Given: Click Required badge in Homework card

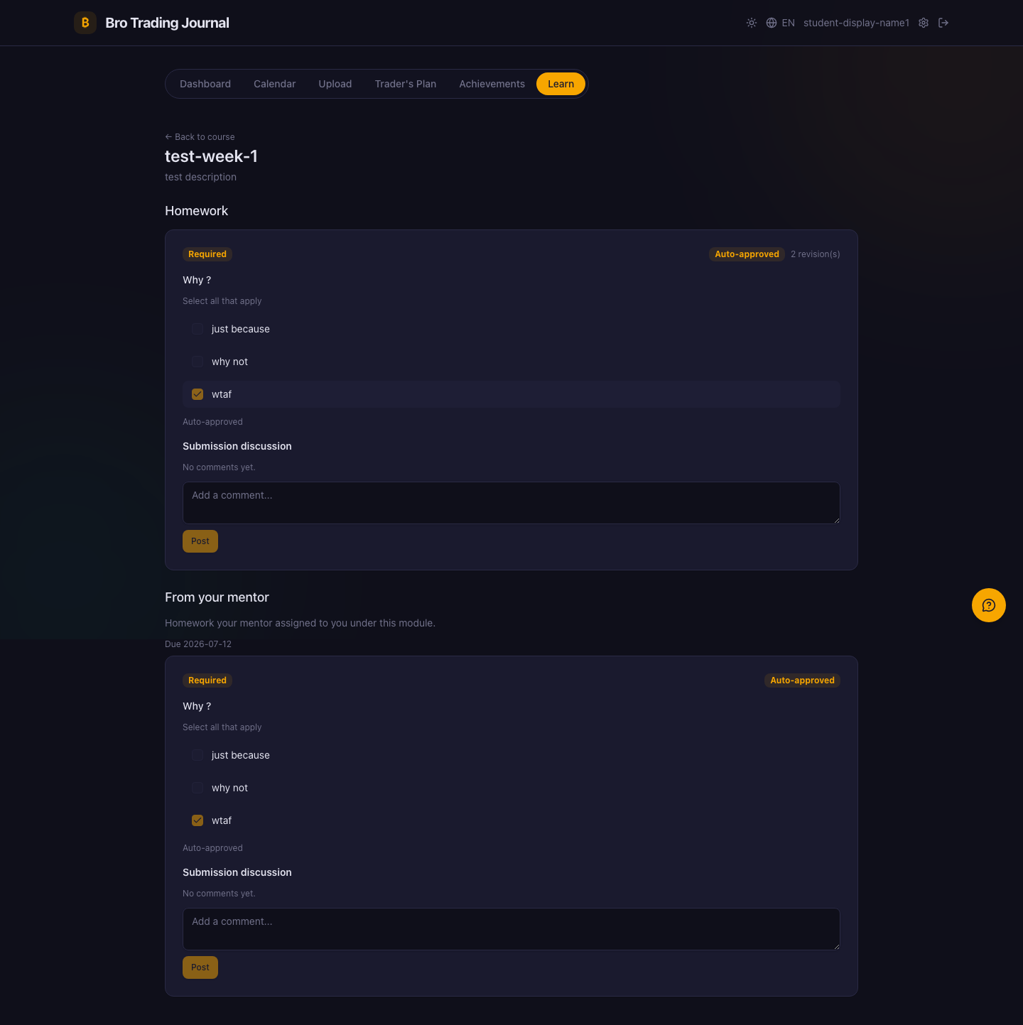Looking at the screenshot, I should (207, 254).
